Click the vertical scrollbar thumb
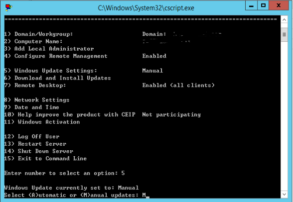The image size is (293, 202). click(284, 35)
